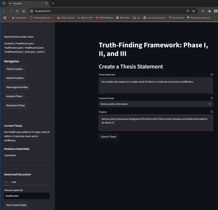Open the Webex_SYN bookmark
The height and width of the screenshot is (210, 218).
click(x=85, y=18)
